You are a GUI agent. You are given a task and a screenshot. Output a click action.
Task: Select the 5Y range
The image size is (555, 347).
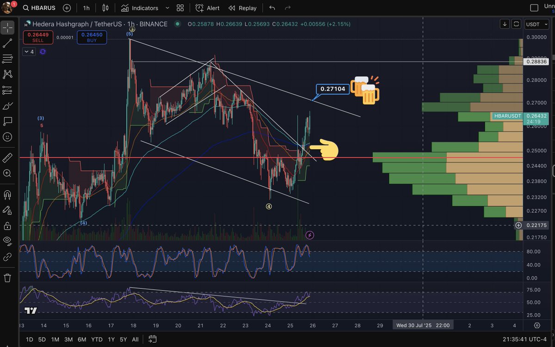[123, 340]
